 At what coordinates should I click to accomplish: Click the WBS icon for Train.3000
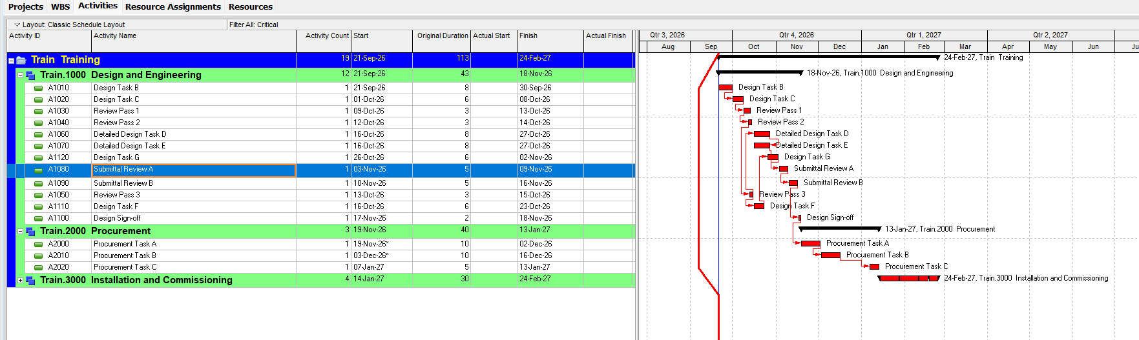(x=30, y=281)
